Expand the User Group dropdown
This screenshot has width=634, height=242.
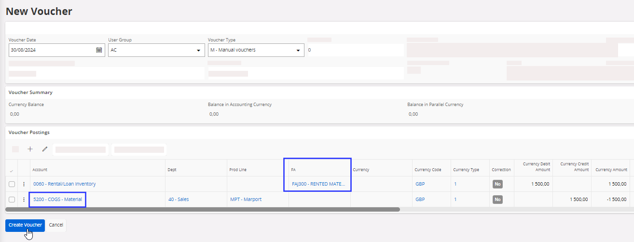coord(198,50)
